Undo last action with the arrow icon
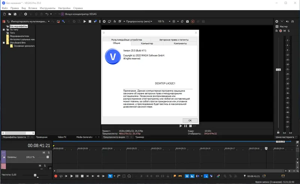The width and height of the screenshot is (300, 184). [47, 14]
